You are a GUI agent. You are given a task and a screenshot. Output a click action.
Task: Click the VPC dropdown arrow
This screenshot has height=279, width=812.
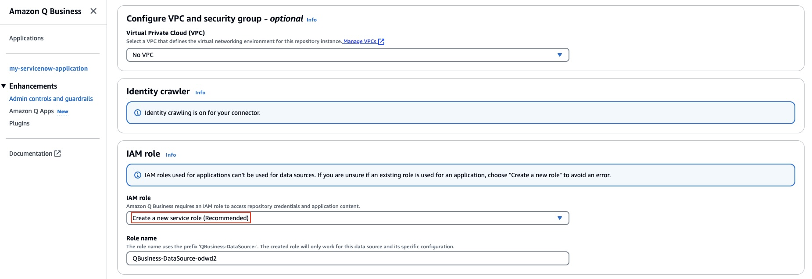[x=559, y=55]
